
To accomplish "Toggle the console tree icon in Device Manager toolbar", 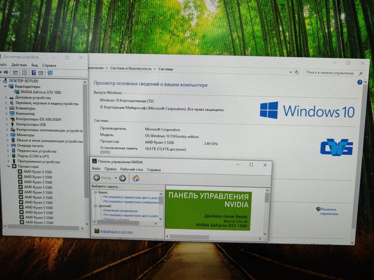I will (15, 72).
